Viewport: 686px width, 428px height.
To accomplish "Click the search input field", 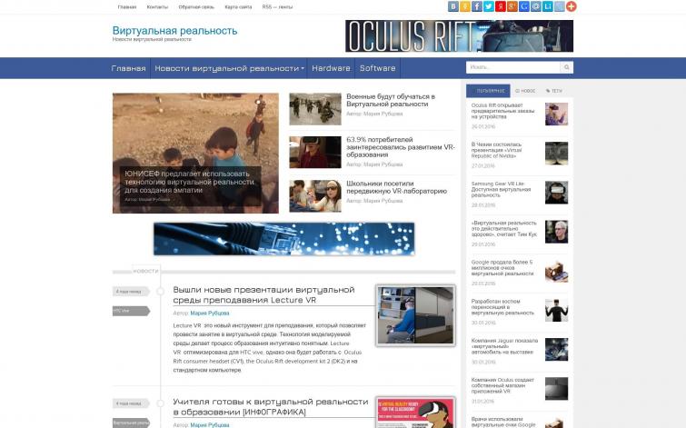I will click(x=513, y=67).
